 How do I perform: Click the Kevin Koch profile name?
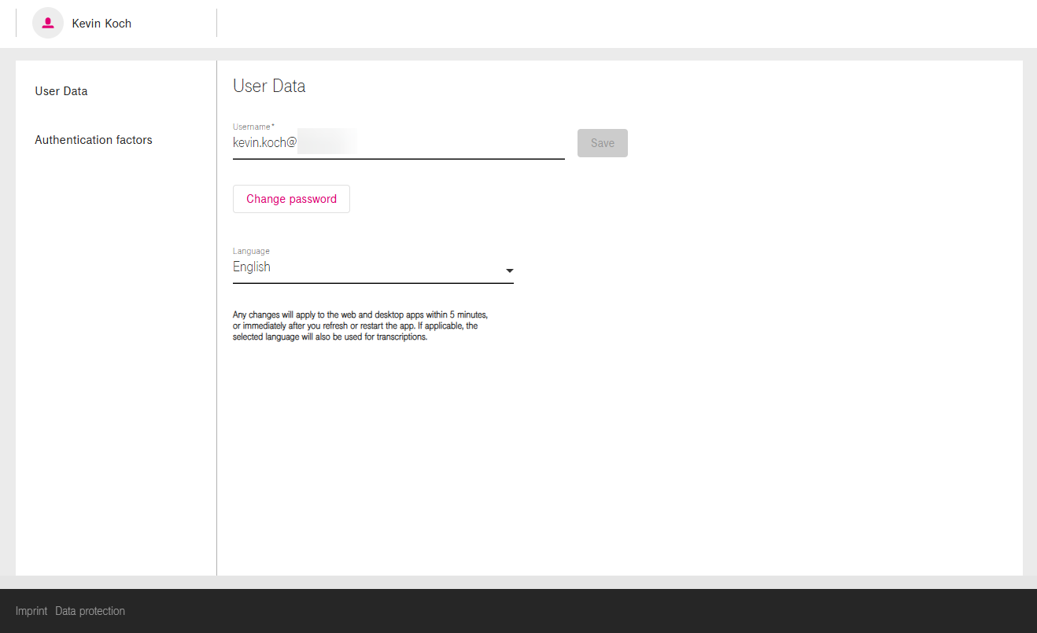pos(101,24)
